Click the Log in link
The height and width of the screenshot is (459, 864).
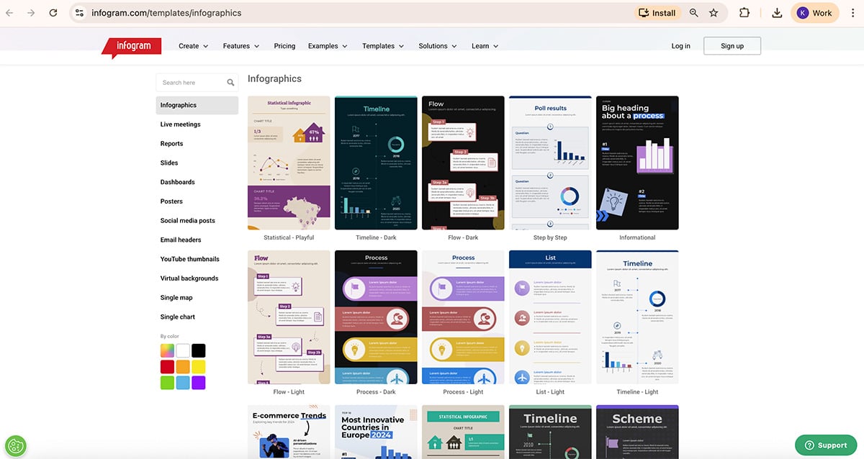pos(680,45)
